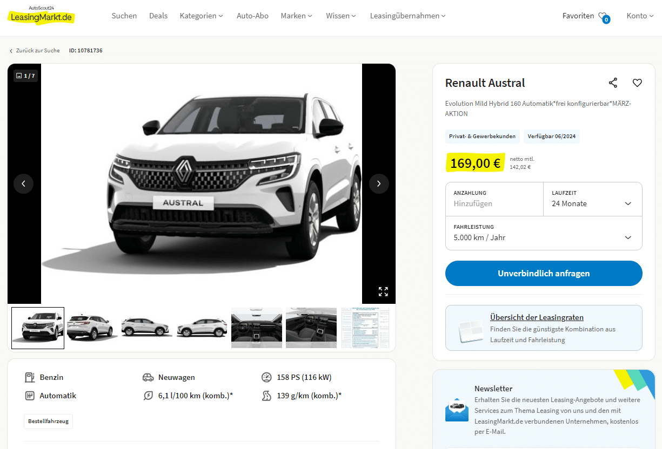Expand the Kategorien menu
Screen dimensions: 662x449
pos(202,16)
